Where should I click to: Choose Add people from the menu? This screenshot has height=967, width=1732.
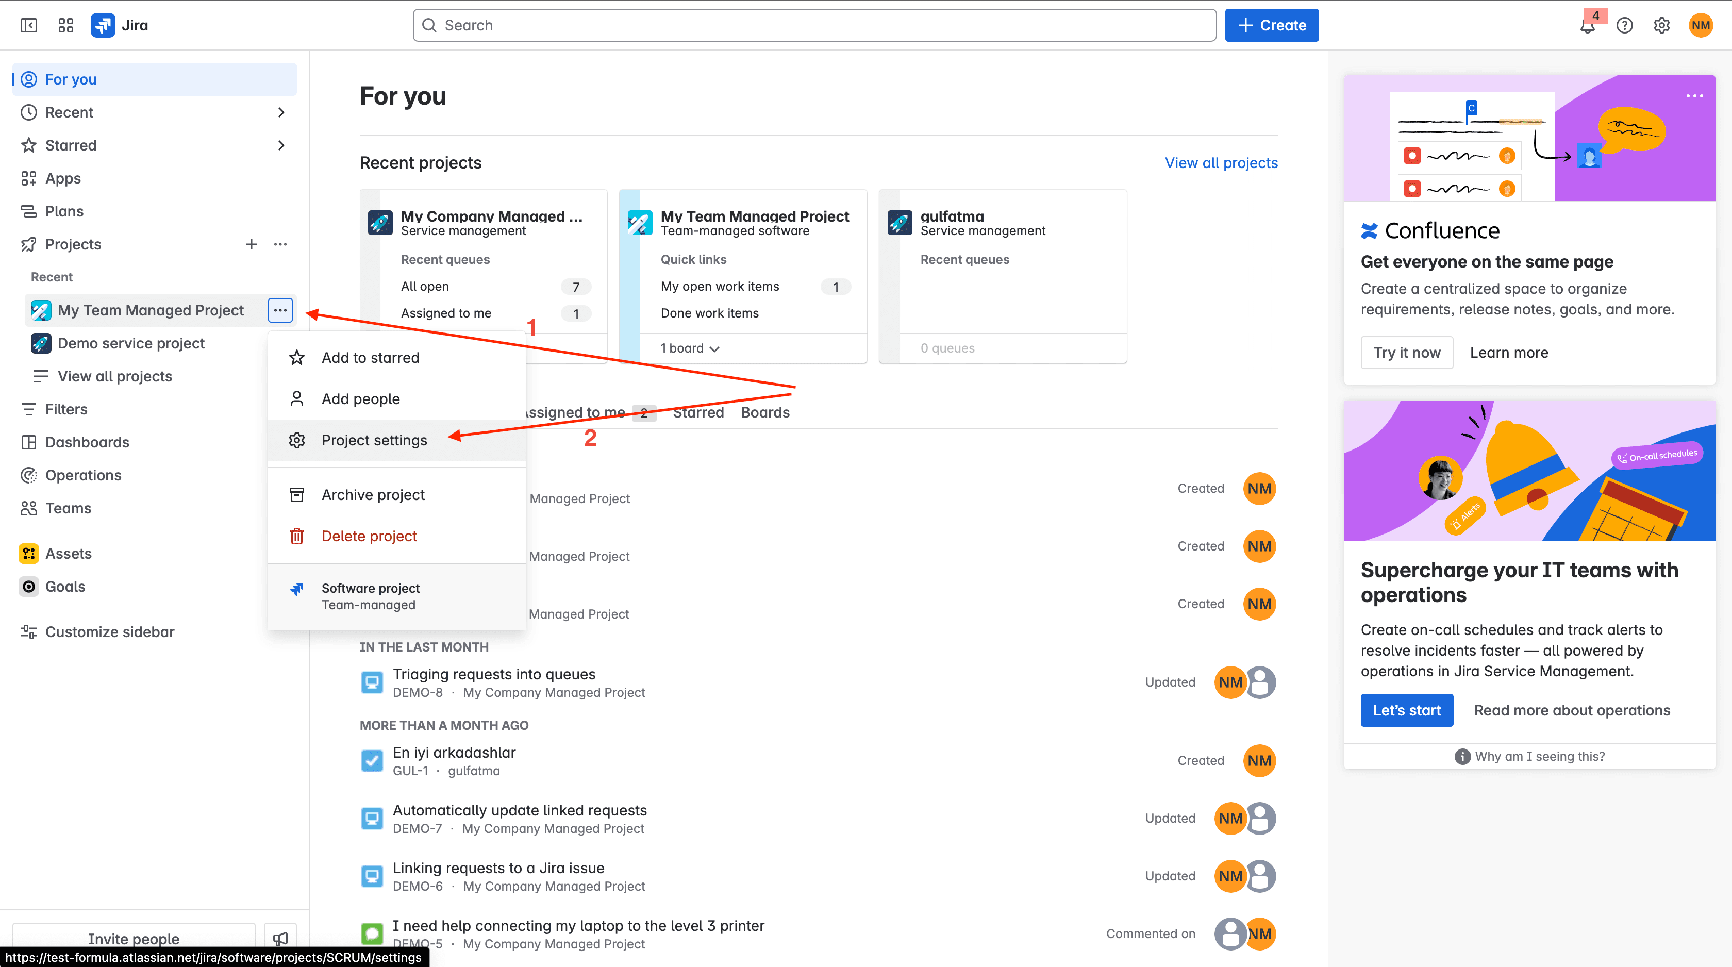(x=397, y=399)
